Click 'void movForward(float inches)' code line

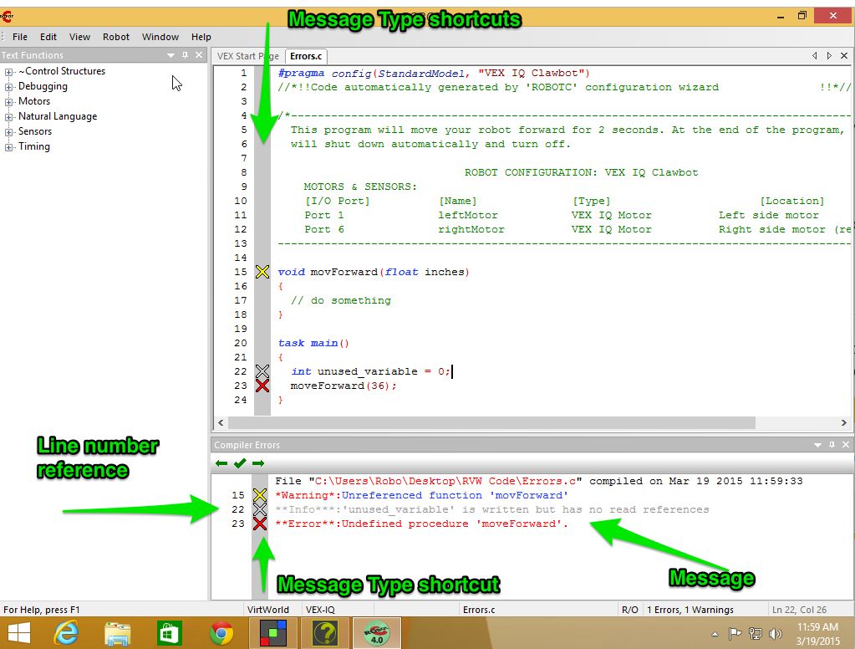[x=374, y=272]
